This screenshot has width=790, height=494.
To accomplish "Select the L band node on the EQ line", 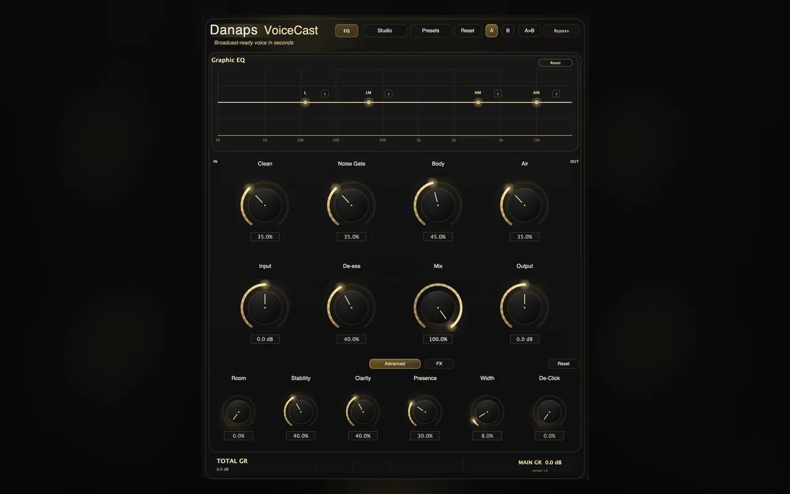I will (305, 103).
